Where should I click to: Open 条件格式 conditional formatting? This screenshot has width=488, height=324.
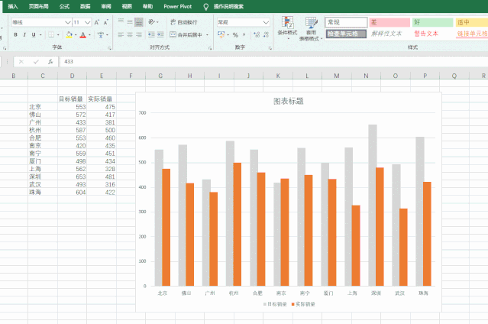pos(288,29)
